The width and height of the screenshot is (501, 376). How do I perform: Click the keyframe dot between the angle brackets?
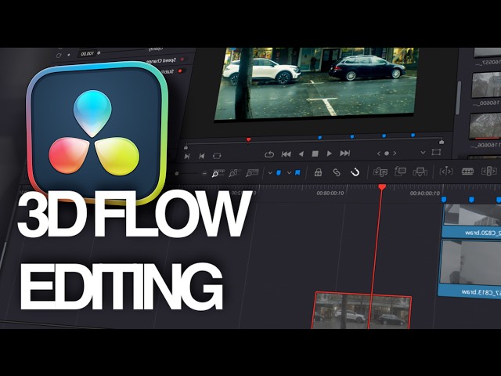387,154
